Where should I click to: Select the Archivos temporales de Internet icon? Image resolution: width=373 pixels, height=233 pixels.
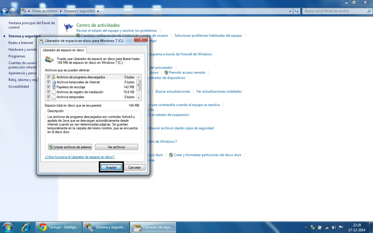pos(53,82)
